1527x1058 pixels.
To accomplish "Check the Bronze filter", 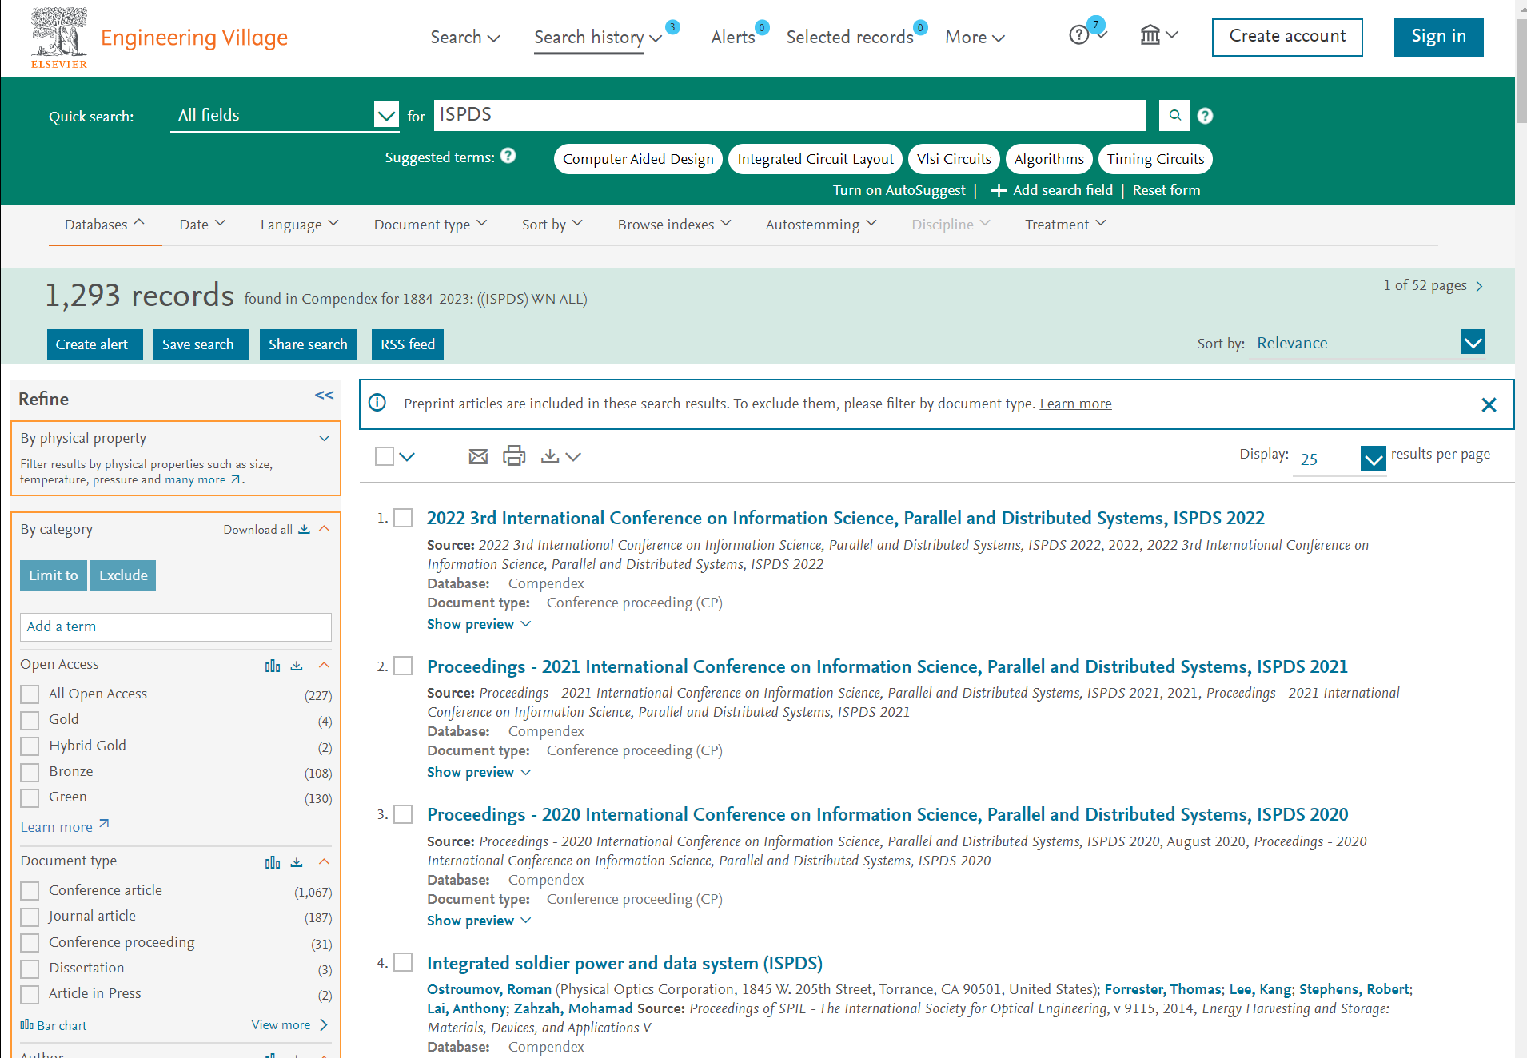I will (30, 772).
